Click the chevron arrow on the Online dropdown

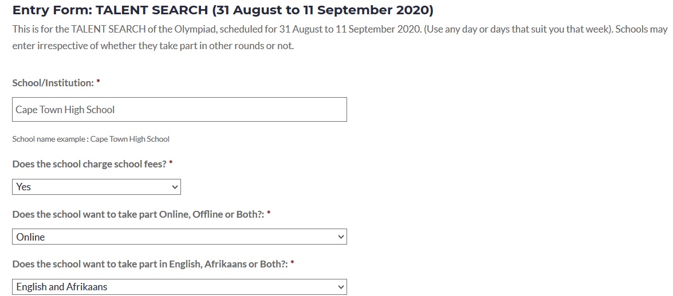pos(341,237)
